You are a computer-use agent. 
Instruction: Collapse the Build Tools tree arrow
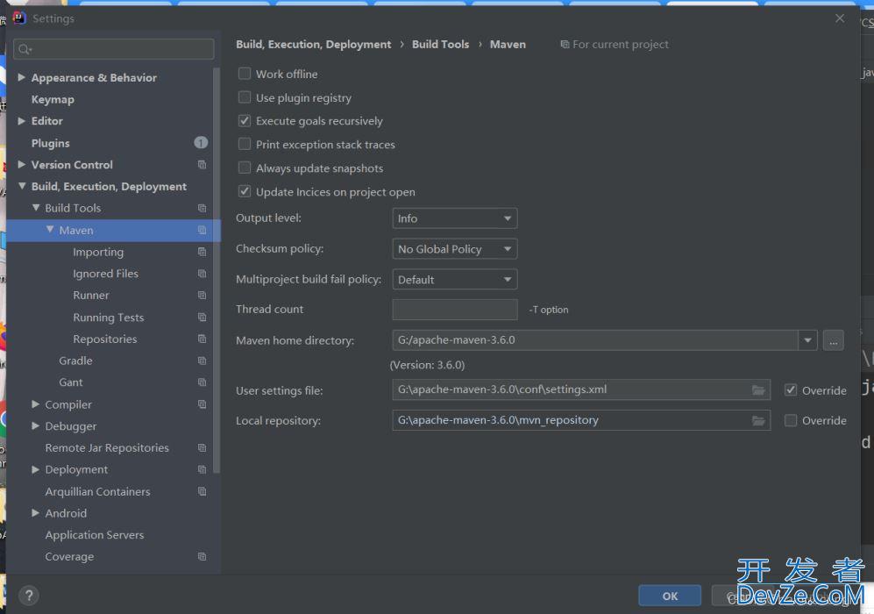pos(36,208)
